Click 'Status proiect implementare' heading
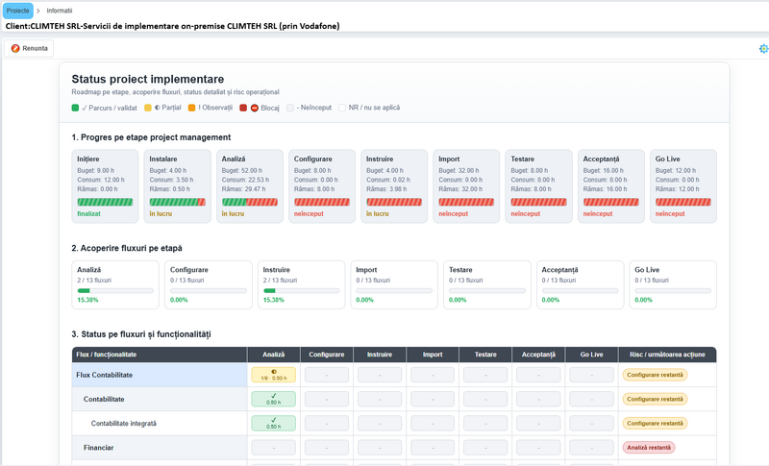Screen dimensions: 769x466 coord(148,79)
